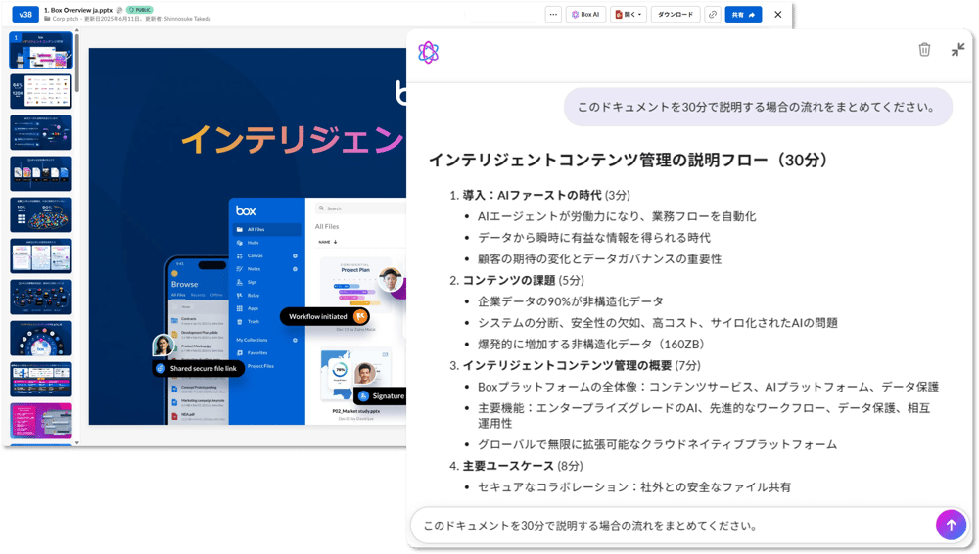Click bullet 企業データの90%が非構造化データ
The width and height of the screenshot is (979, 554).
coord(571,301)
